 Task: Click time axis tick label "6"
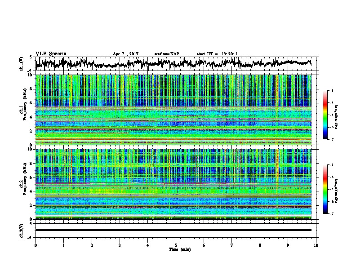coord(204,245)
